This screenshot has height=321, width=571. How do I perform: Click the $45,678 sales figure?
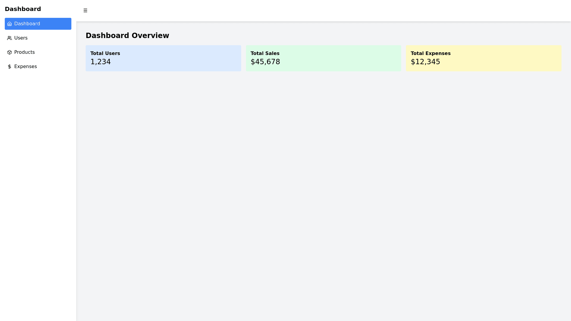pyautogui.click(x=265, y=62)
